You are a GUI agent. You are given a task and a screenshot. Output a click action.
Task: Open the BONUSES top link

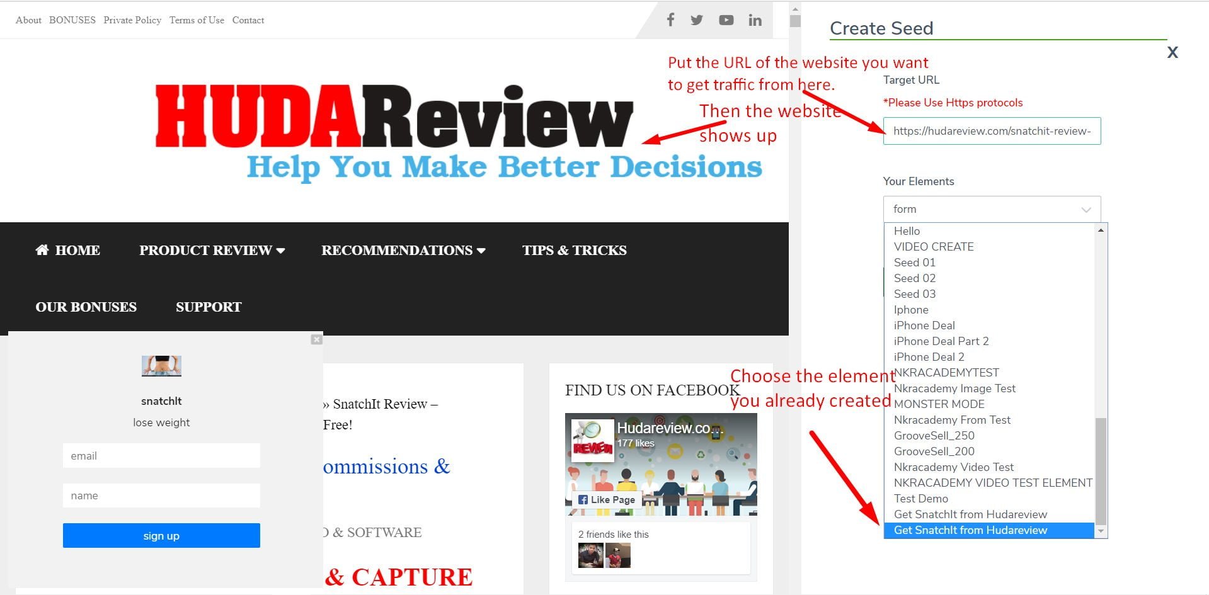(72, 20)
